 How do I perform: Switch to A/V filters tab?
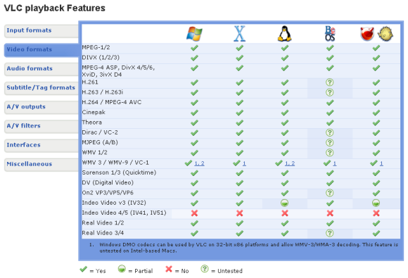point(41,126)
